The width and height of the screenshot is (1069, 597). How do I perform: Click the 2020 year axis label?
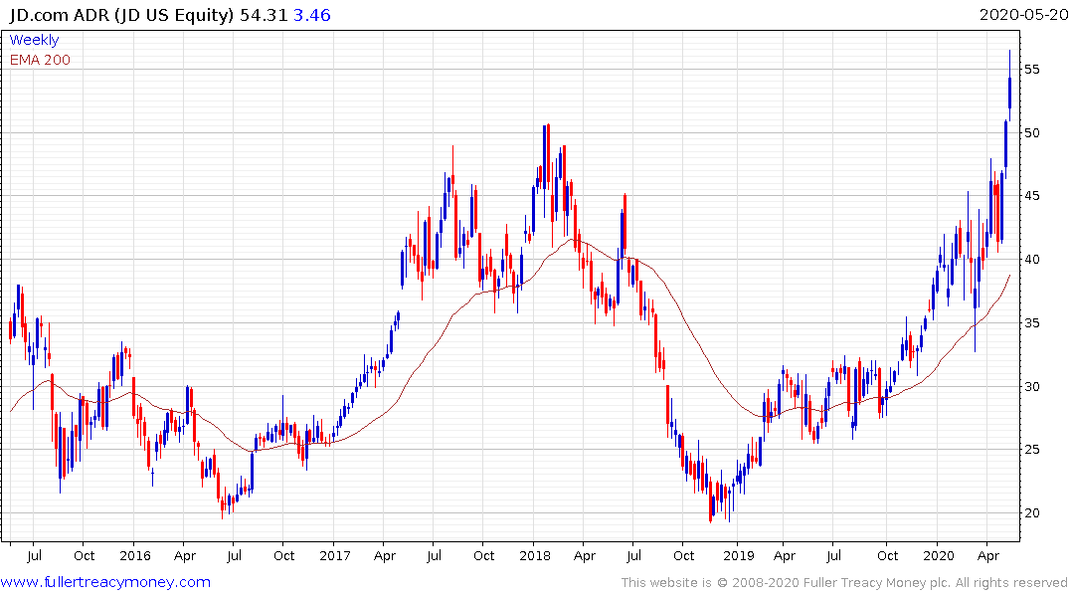[939, 556]
